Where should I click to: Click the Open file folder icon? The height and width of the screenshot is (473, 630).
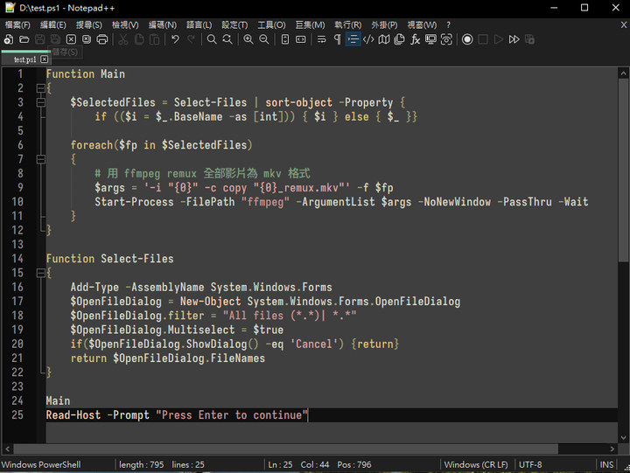coord(24,39)
